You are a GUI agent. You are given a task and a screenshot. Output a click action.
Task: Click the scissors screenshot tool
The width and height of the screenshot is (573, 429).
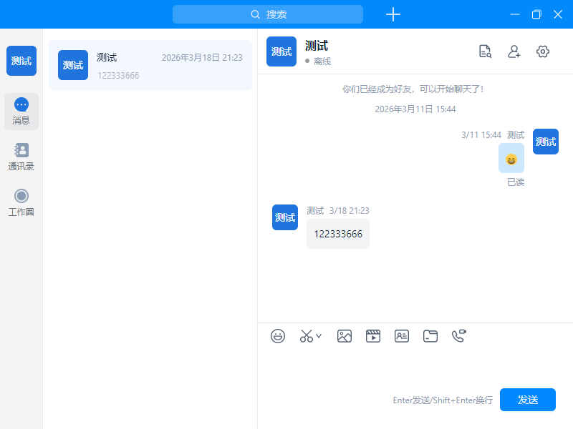click(x=307, y=336)
